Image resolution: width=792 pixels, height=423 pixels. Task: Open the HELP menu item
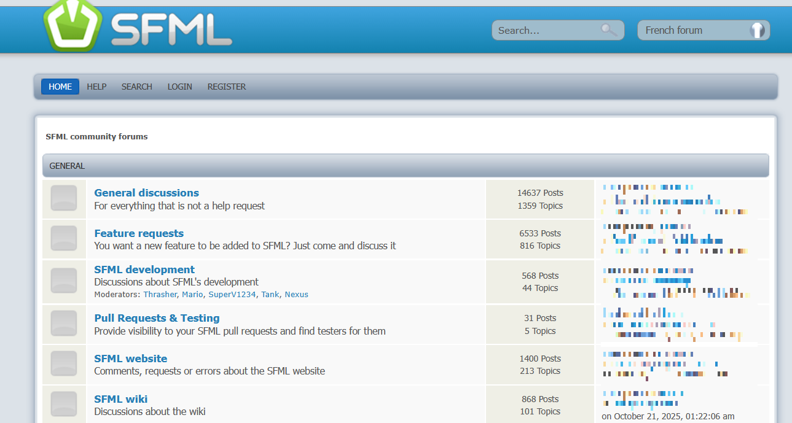tap(96, 87)
